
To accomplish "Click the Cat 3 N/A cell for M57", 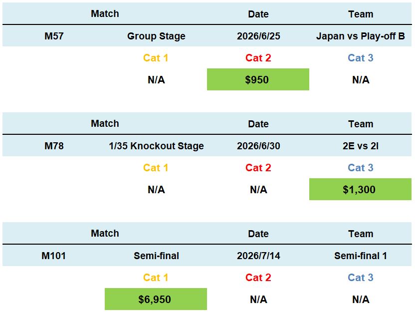I will [360, 80].
